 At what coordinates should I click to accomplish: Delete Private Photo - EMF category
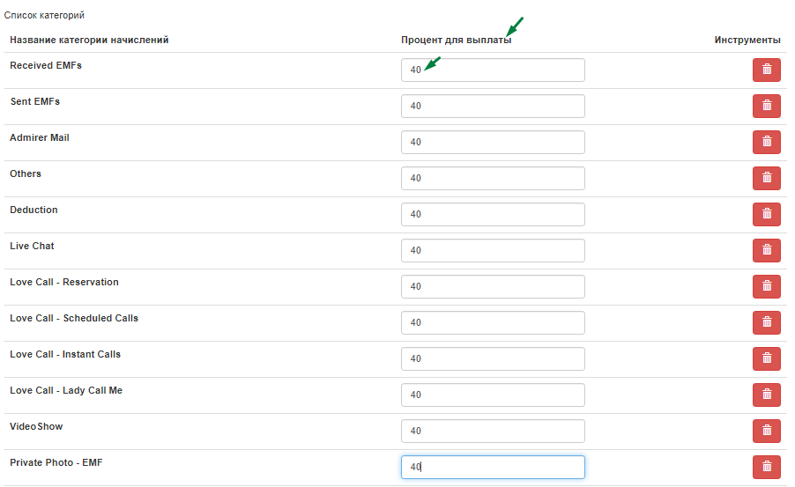click(x=766, y=468)
